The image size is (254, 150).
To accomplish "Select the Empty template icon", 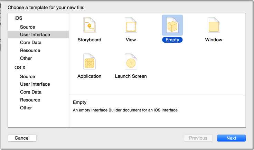I will tap(172, 25).
